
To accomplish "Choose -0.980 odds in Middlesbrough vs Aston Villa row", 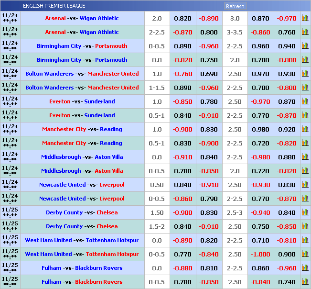I will coord(260,157).
